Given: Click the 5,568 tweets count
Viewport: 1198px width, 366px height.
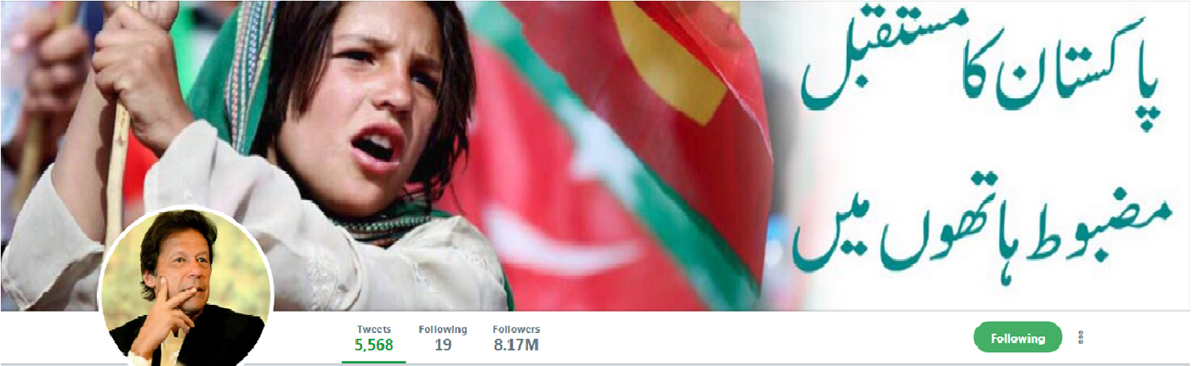Looking at the screenshot, I should (374, 346).
